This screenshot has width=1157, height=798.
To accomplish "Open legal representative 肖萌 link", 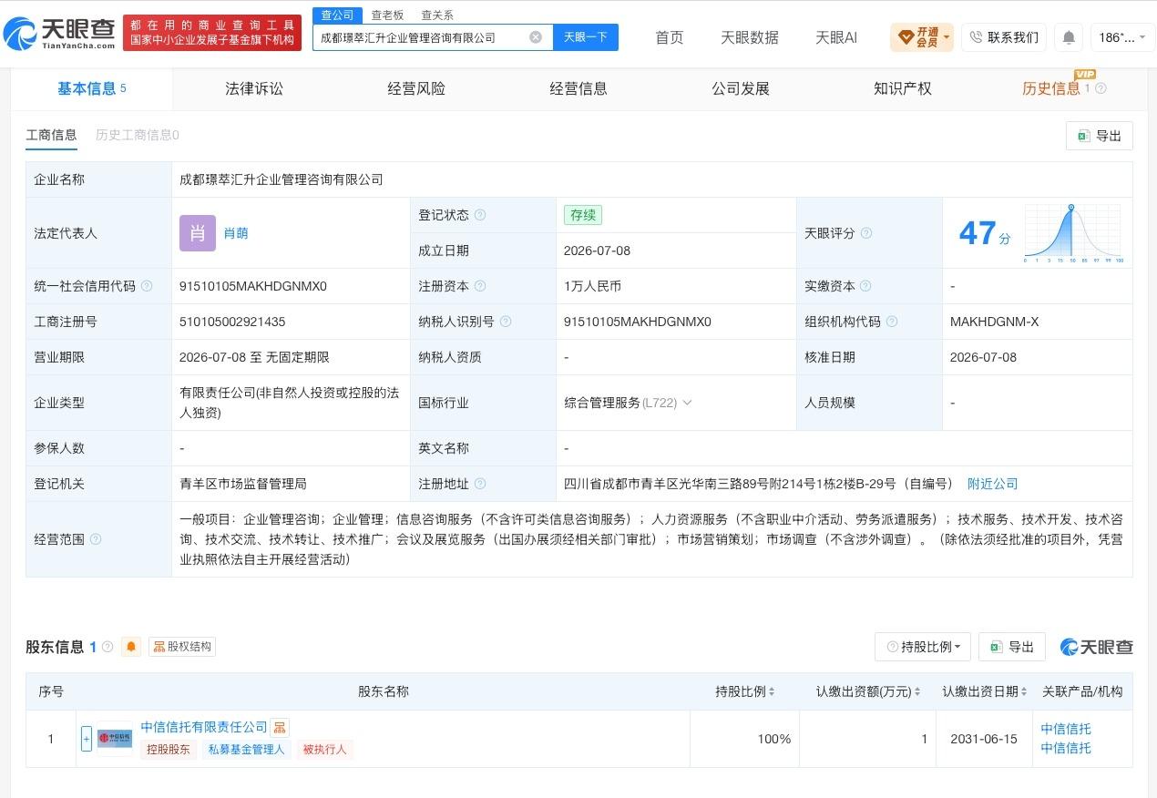I will point(236,233).
